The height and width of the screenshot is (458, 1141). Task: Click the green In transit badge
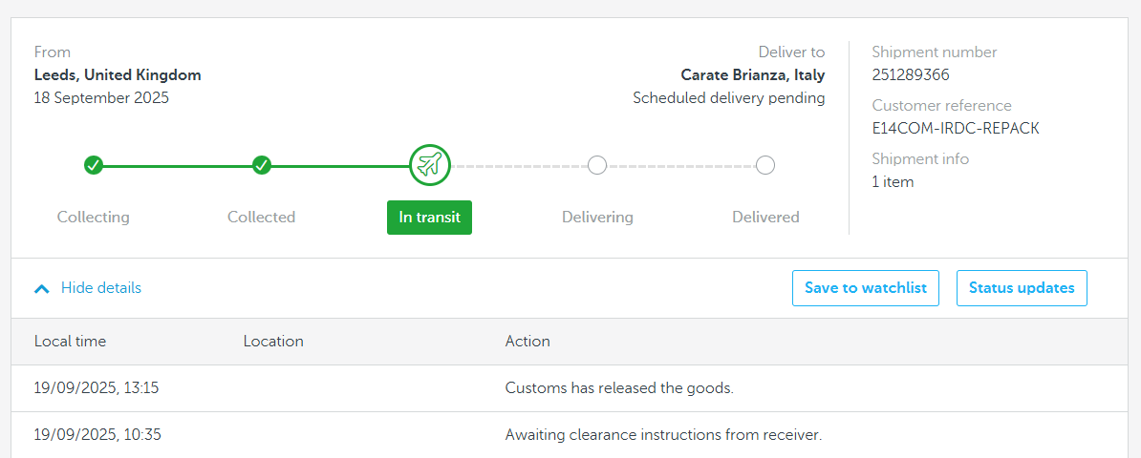(429, 218)
